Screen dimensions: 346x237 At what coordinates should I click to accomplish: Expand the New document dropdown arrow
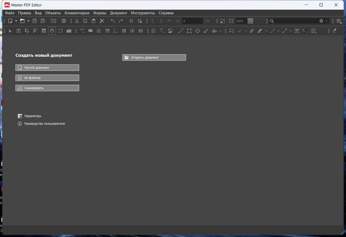click(x=16, y=21)
